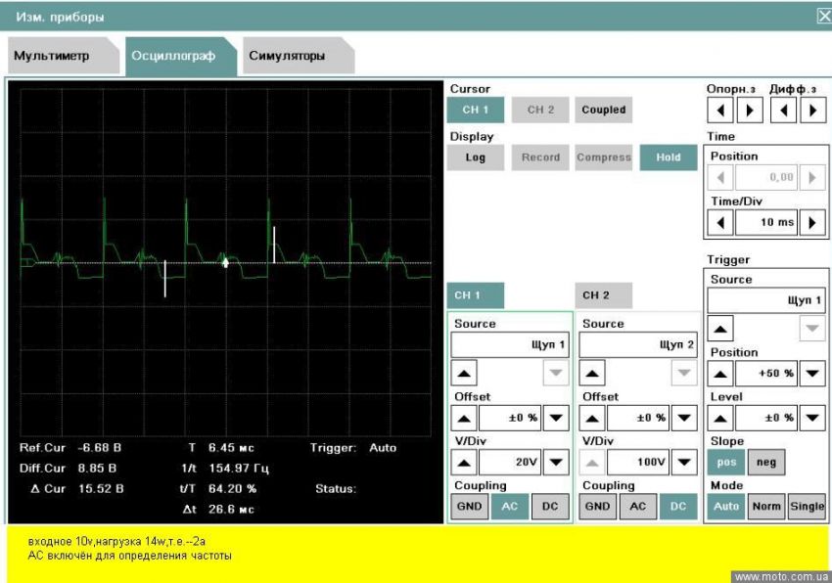Click CH 1 Source field Щуп 1
The height and width of the screenshot is (583, 832).
click(x=510, y=345)
